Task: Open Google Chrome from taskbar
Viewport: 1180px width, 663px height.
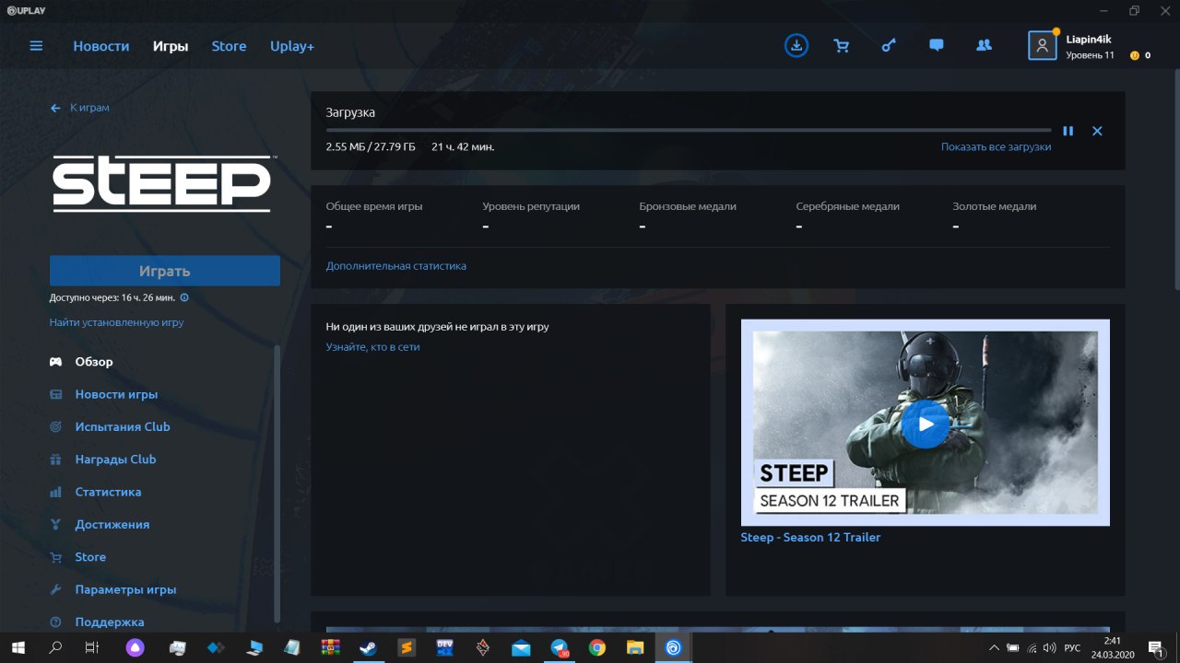Action: pyautogui.click(x=596, y=647)
